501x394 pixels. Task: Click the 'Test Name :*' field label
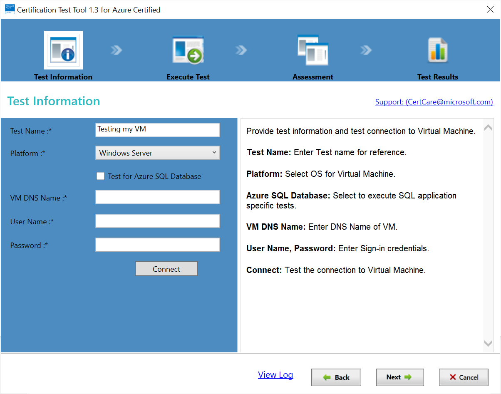(31, 131)
